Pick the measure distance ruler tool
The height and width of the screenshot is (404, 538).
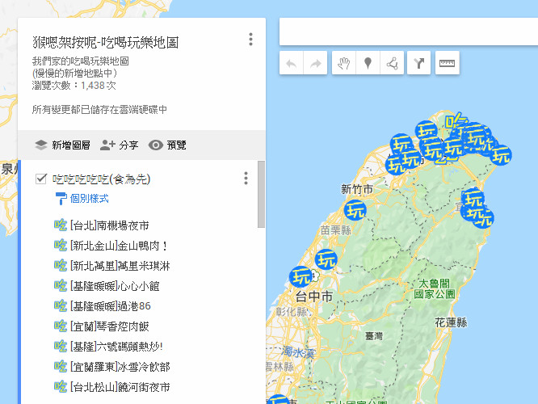(447, 63)
